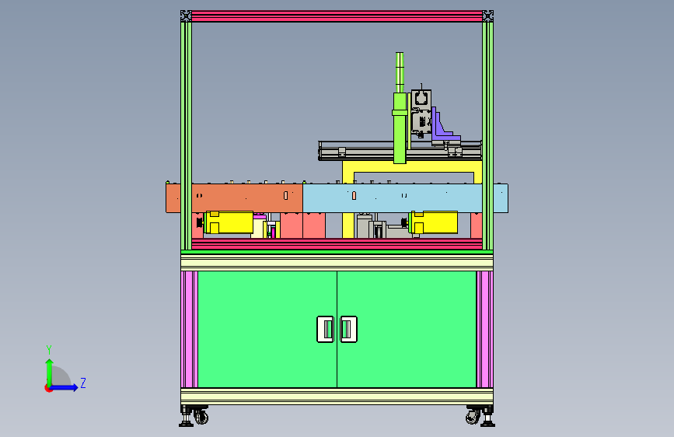The width and height of the screenshot is (674, 437).
Task: Select the light blue conveyor section
Action: (405, 198)
